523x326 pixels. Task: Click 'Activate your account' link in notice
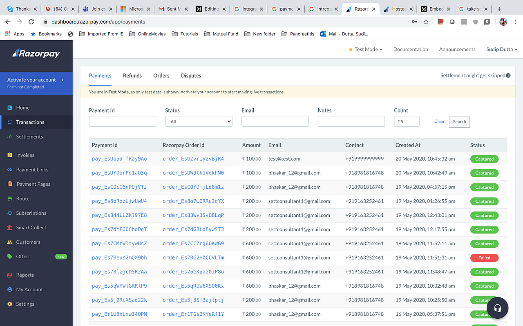click(201, 92)
